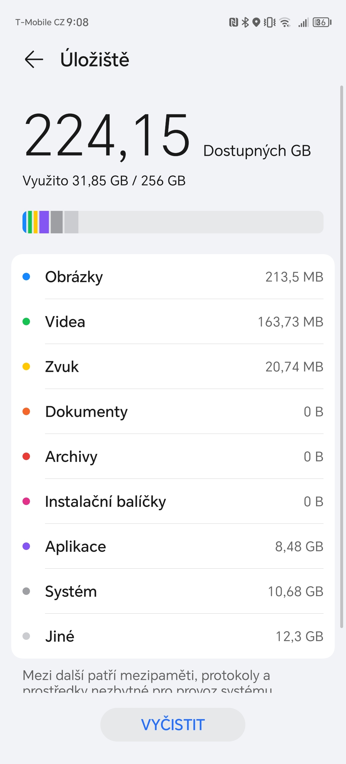Open the Aplikace storage details
Image resolution: width=346 pixels, height=764 pixels.
pyautogui.click(x=173, y=546)
